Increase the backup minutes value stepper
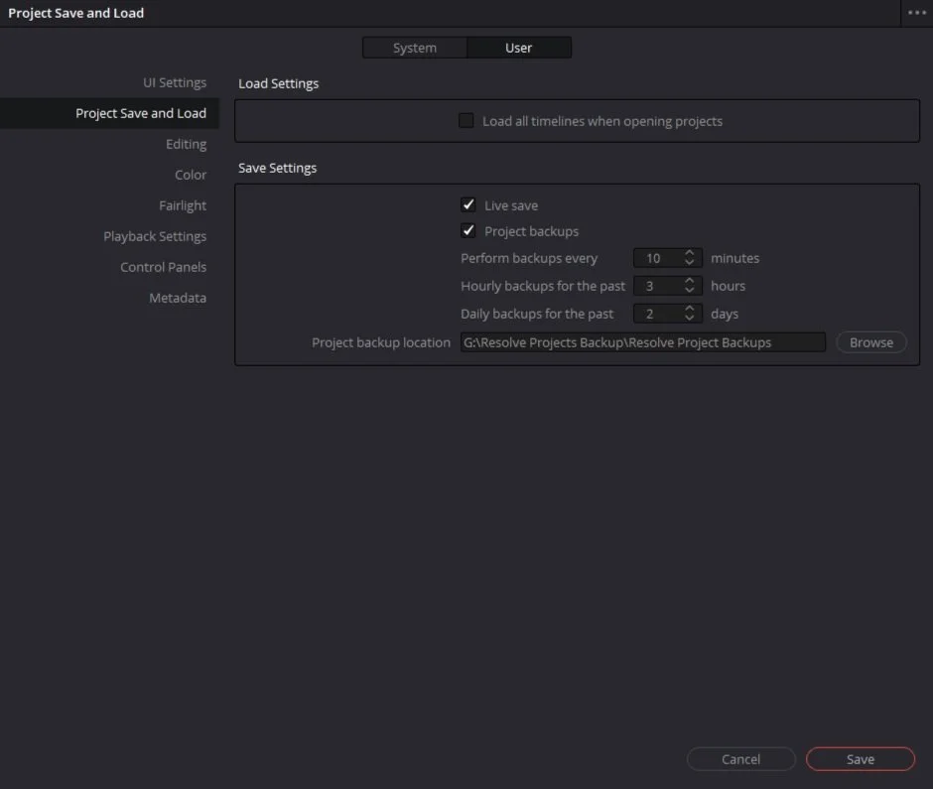This screenshot has height=789, width=933. pos(691,253)
